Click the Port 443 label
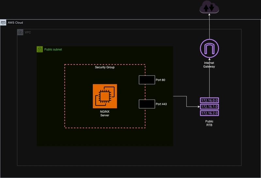The height and width of the screenshot is (178, 261). pos(161,104)
